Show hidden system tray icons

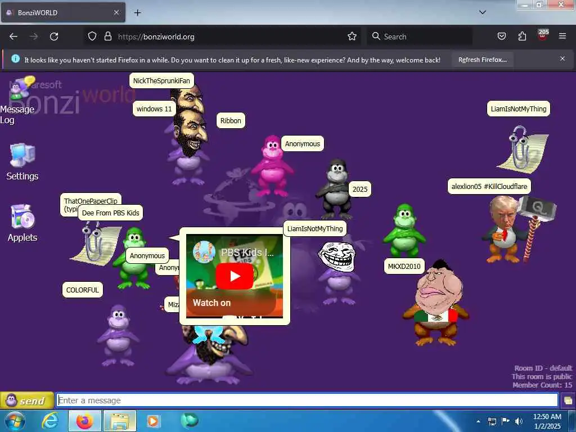point(478,421)
